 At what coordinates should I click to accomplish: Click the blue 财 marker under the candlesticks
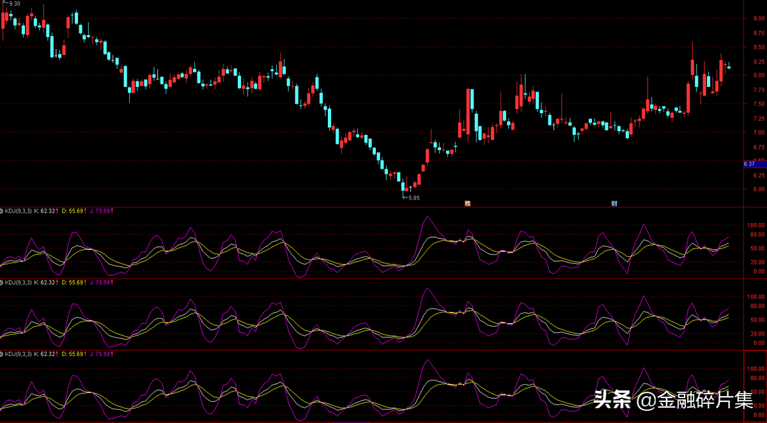click(614, 204)
